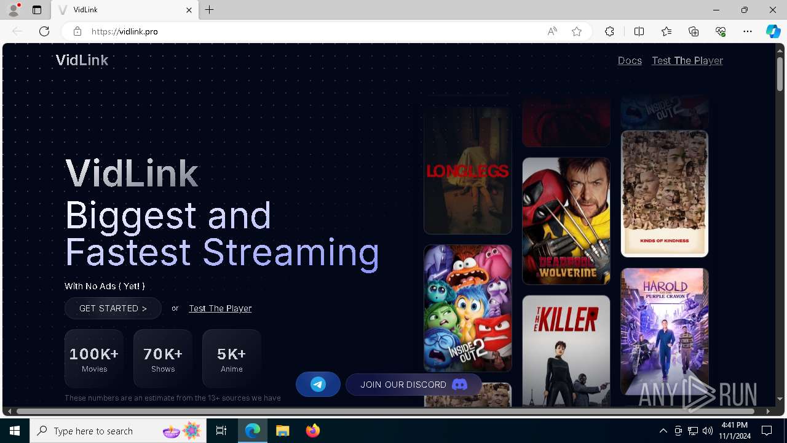Open Microsoft Edge from the taskbar
Image resolution: width=787 pixels, height=443 pixels.
[253, 431]
